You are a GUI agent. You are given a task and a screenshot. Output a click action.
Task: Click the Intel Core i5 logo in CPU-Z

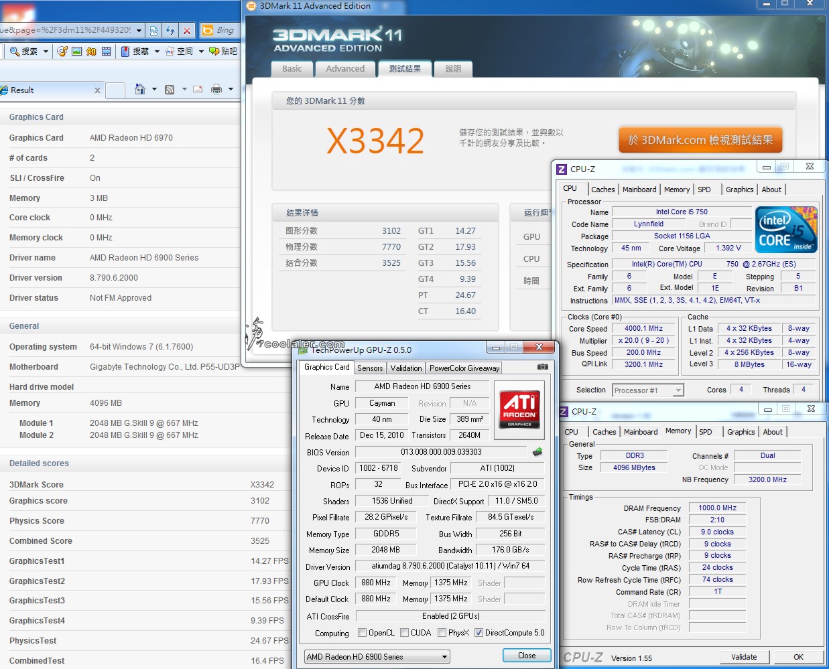point(787,230)
